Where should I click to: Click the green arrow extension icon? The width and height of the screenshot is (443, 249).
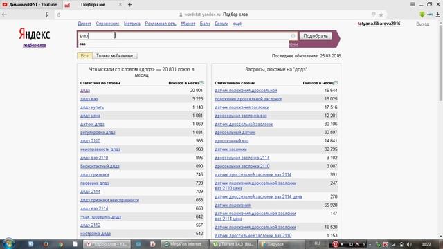pyautogui.click(x=422, y=15)
